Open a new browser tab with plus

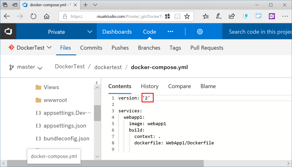(x=86, y=5)
